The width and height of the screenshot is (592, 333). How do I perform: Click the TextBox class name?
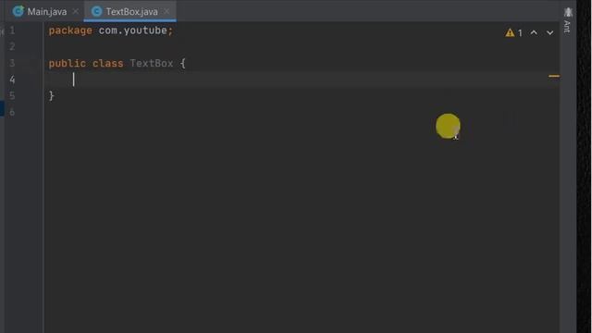pyautogui.click(x=152, y=63)
